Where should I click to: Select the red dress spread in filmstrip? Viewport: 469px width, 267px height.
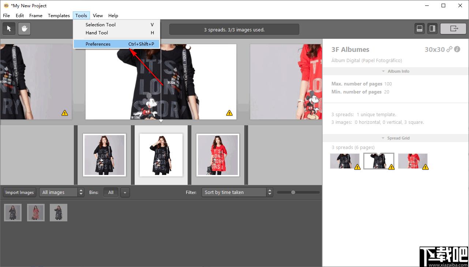pyautogui.click(x=218, y=155)
